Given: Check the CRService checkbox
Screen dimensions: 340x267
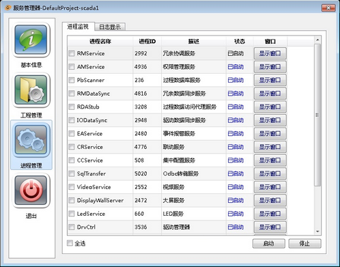Looking at the screenshot, I should (72, 147).
